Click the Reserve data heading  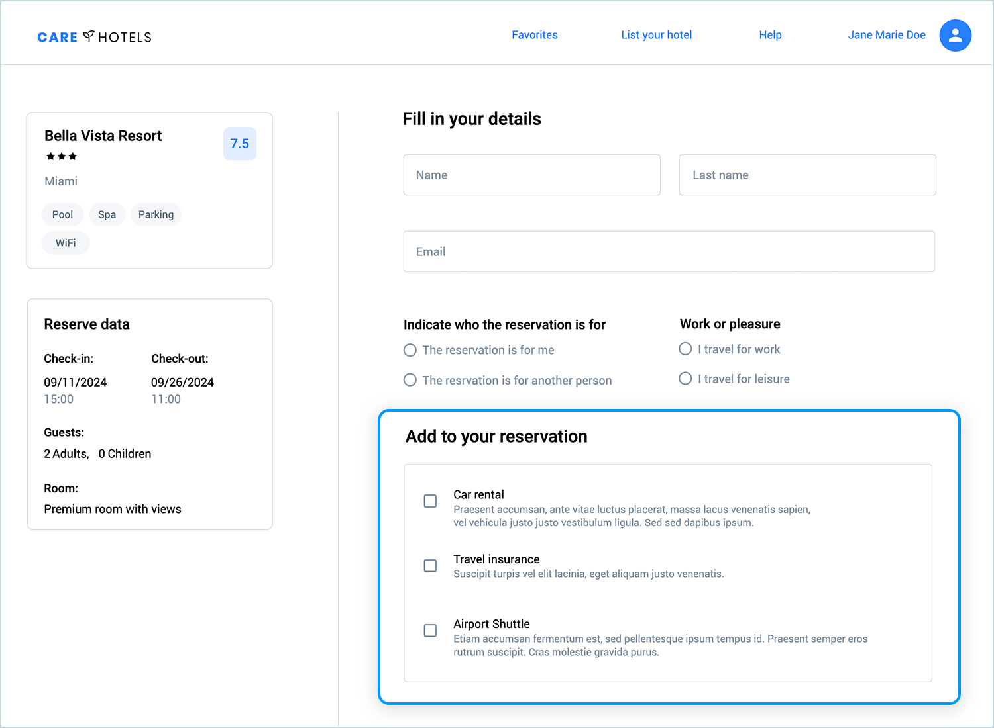(x=87, y=324)
